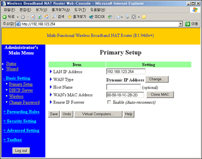Enable the Renew IP Forever checkbox
Image resolution: width=202 pixels, height=159 pixels.
tap(109, 102)
